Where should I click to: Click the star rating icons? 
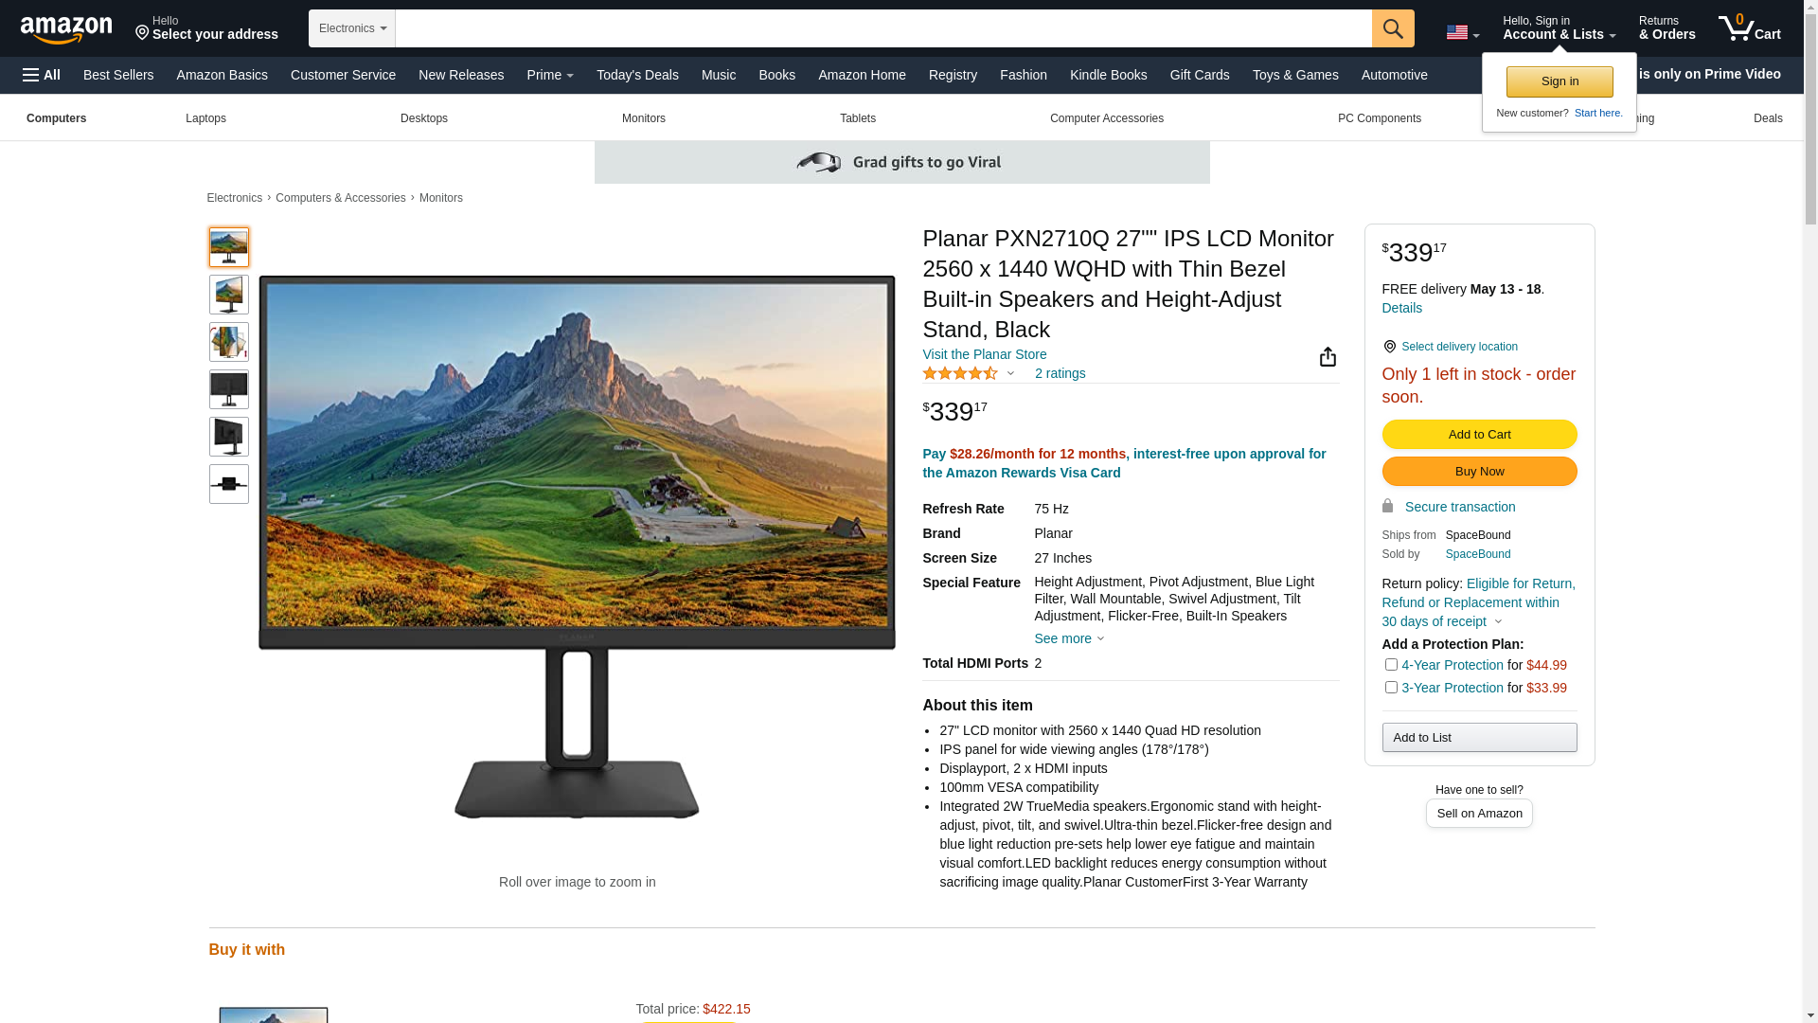(960, 373)
